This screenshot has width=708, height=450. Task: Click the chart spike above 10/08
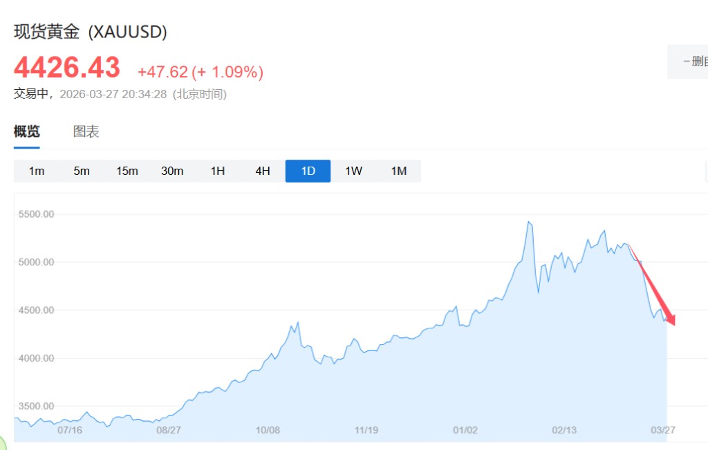click(297, 322)
